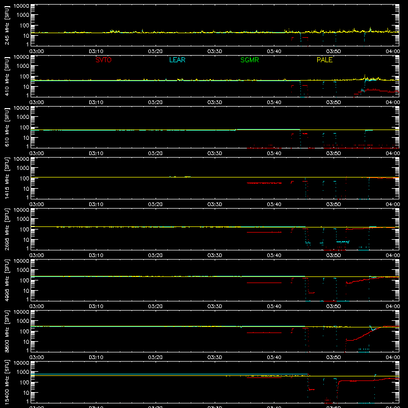The width and height of the screenshot is (408, 408).
Task: Click the 10000 tick on 245 MHz axis
Action: coord(21,6)
